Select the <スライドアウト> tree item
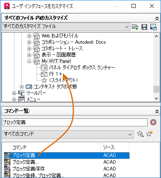The height and width of the screenshot is (178, 161). tap(63, 80)
